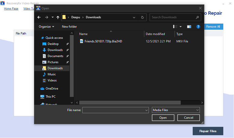Open Videos in navigation pane
This screenshot has height=138, width=234.
click(52, 80)
